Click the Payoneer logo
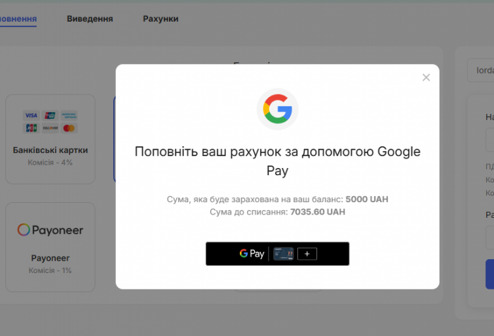Viewport: 494px width, 336px height. click(50, 230)
